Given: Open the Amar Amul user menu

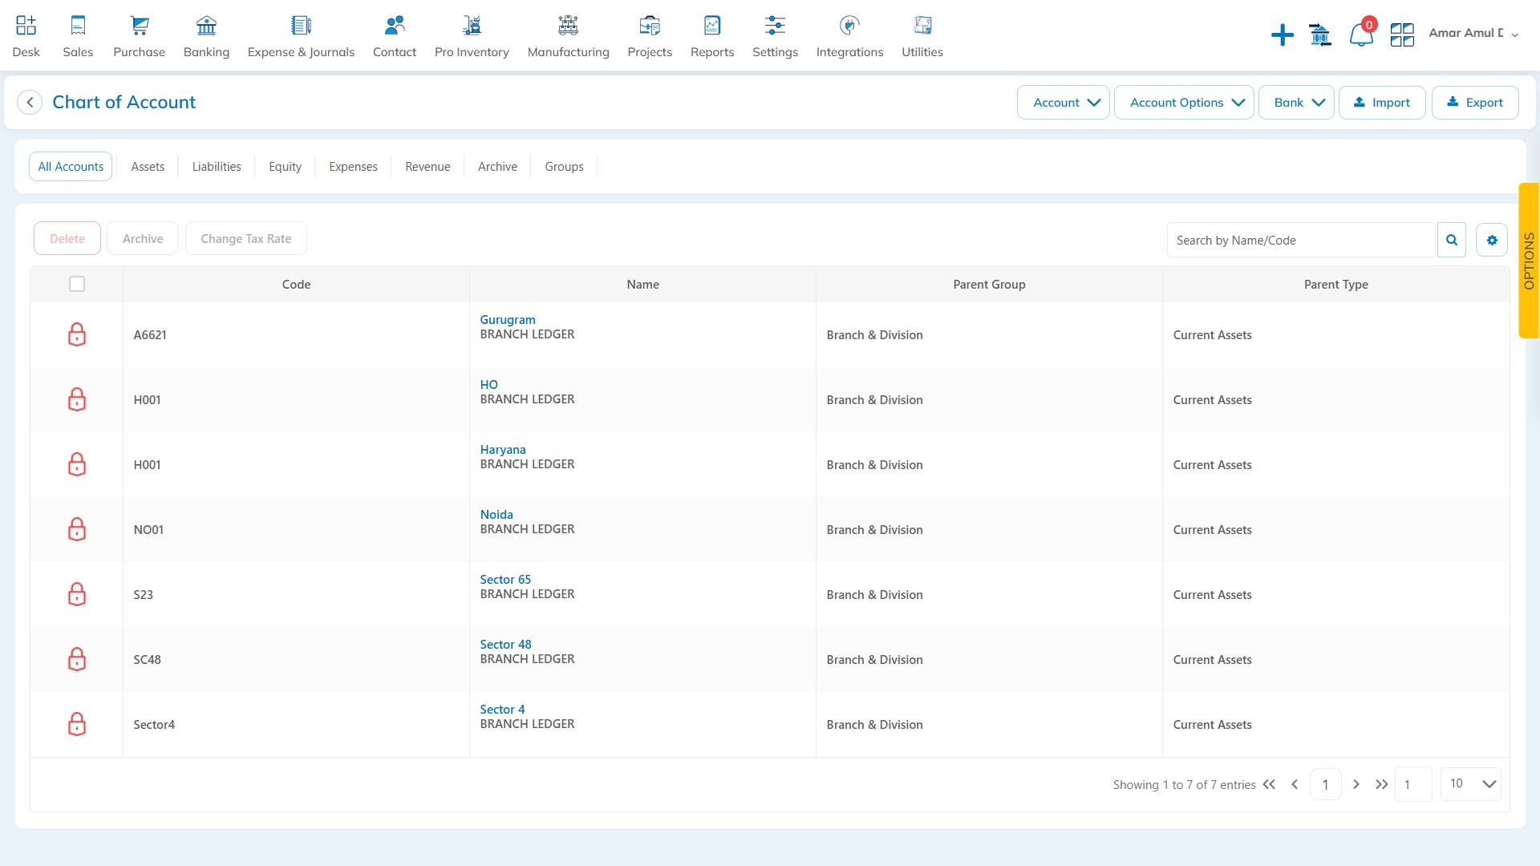Looking at the screenshot, I should (1473, 33).
